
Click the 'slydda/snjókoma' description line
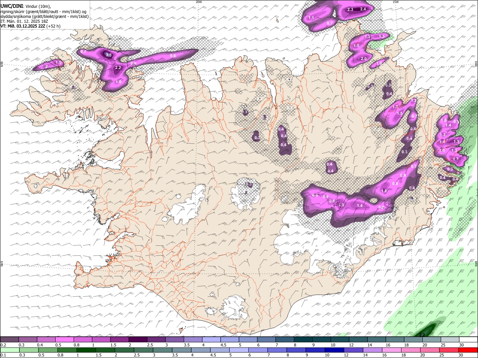coord(44,16)
